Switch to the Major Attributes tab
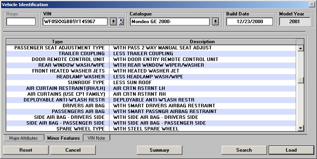This screenshot has width=317, height=159. click(x=23, y=138)
